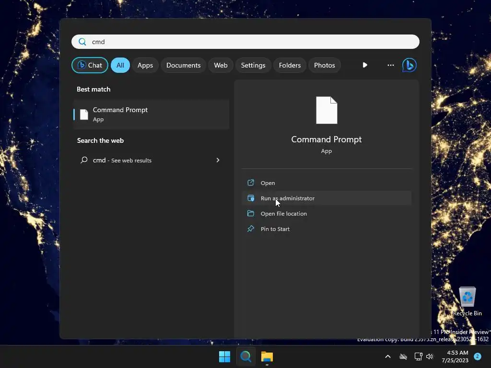Click the Run as administrator shield icon

click(x=251, y=198)
